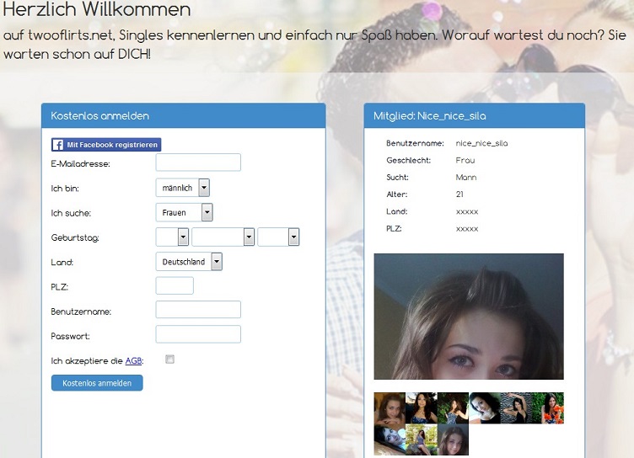Open the birthday year dropdown
The height and width of the screenshot is (458, 634).
point(278,237)
